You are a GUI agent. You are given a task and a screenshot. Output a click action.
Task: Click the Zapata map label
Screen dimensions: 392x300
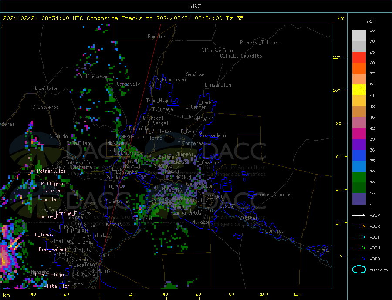pyautogui.click(x=107, y=255)
